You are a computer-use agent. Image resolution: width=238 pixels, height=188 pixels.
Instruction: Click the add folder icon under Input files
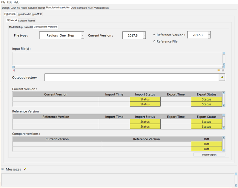pyautogui.click(x=219, y=70)
